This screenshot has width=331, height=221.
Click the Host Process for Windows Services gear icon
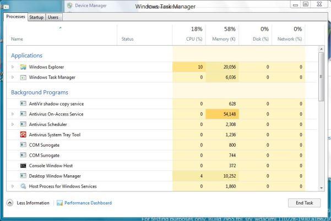23,186
